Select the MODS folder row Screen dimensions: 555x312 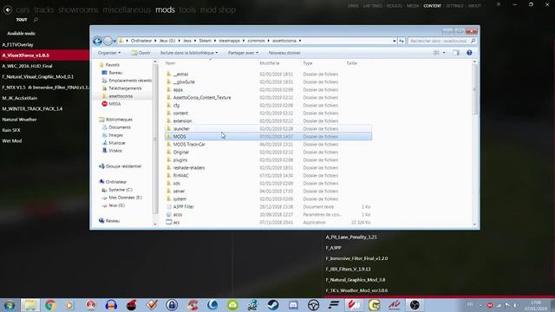(268, 137)
